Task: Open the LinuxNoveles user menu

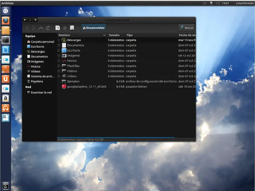Action: (245, 3)
